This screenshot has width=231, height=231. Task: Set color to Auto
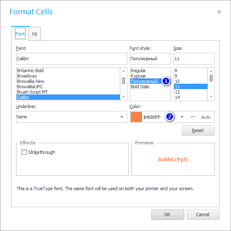point(206,117)
